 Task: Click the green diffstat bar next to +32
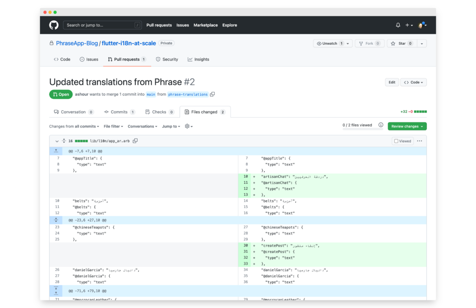point(421,112)
